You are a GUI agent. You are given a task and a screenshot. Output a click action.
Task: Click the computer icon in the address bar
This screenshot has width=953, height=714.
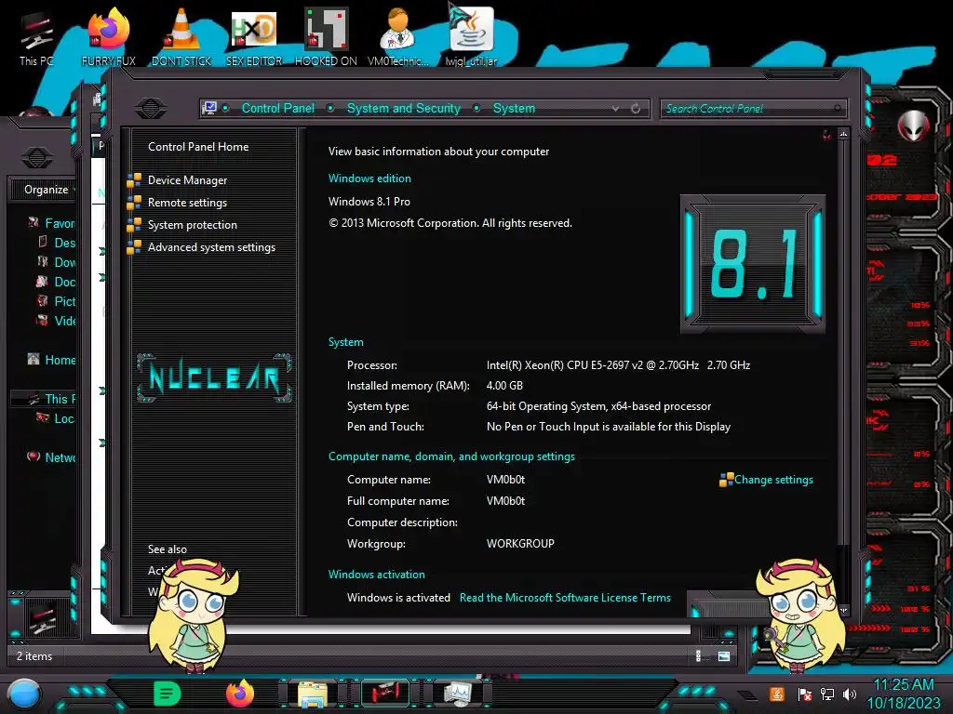point(209,108)
